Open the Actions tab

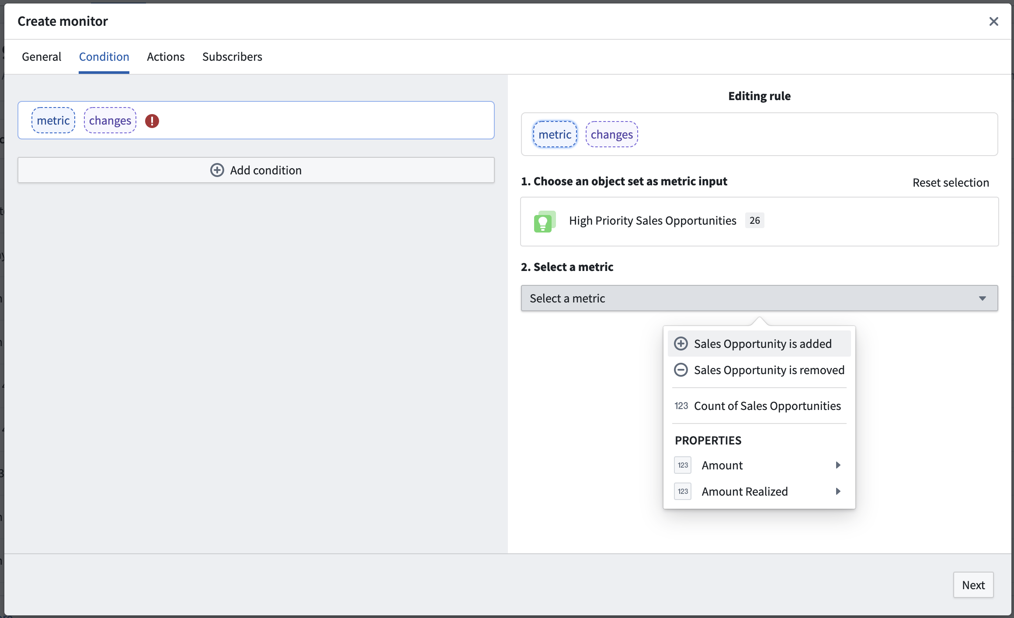coord(166,57)
